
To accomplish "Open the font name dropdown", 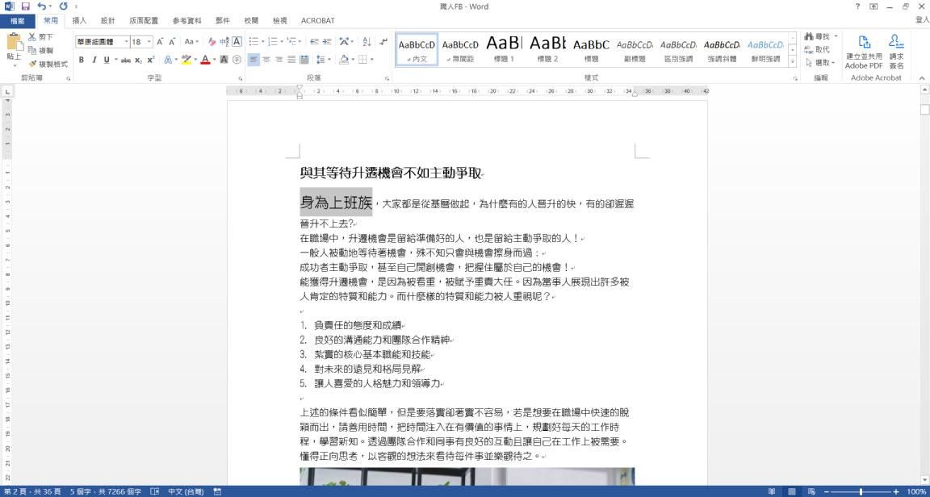I will coord(125,41).
